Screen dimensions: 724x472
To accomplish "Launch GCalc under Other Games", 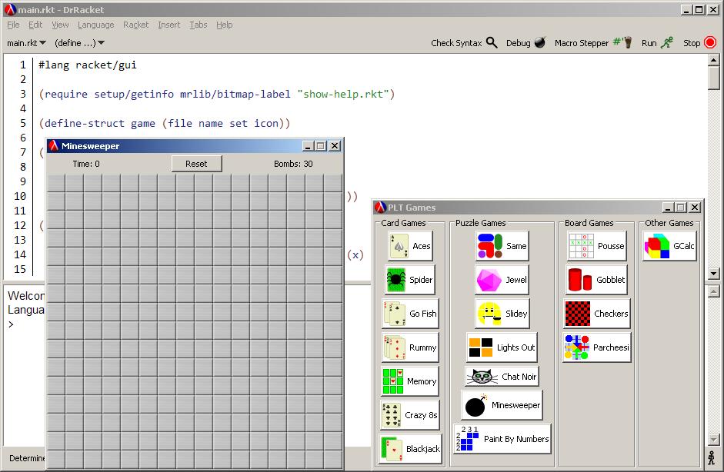I will pyautogui.click(x=669, y=246).
